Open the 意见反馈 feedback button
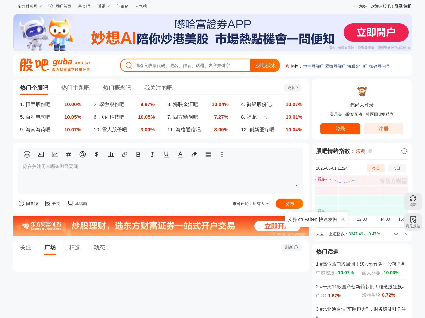The height and width of the screenshot is (318, 425). click(413, 222)
